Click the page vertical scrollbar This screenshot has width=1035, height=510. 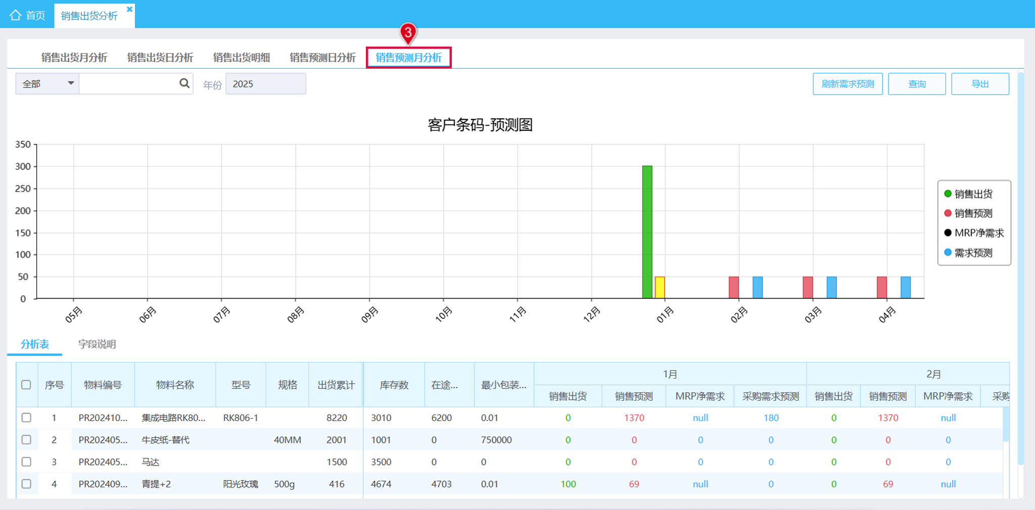click(1021, 268)
